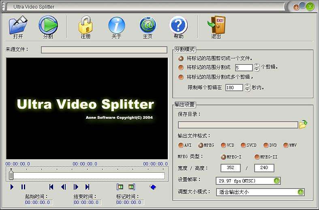This screenshot has width=319, height=210.
Task: Click the start time (起始时间) value
Action: click(38, 202)
